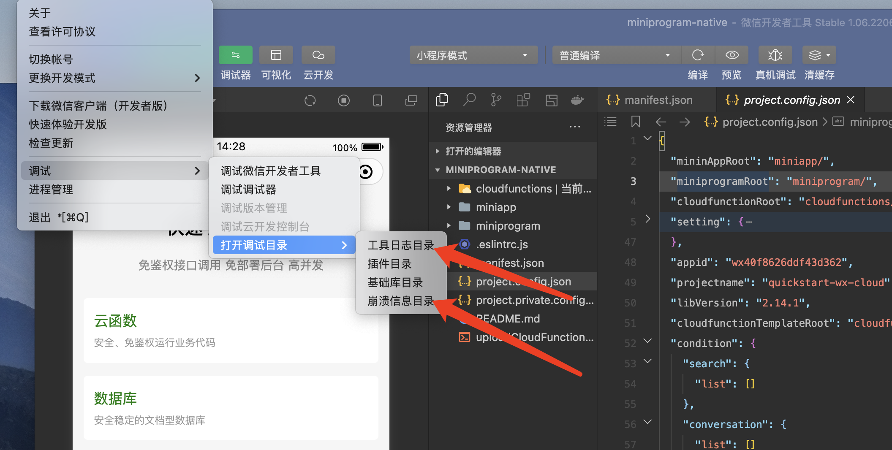Viewport: 892px width, 450px height.
Task: Open the 普通编译 compile mode dropdown
Action: [616, 55]
